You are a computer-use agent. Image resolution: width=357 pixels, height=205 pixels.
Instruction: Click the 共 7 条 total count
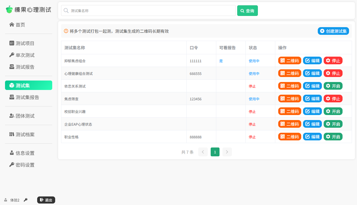187,152
